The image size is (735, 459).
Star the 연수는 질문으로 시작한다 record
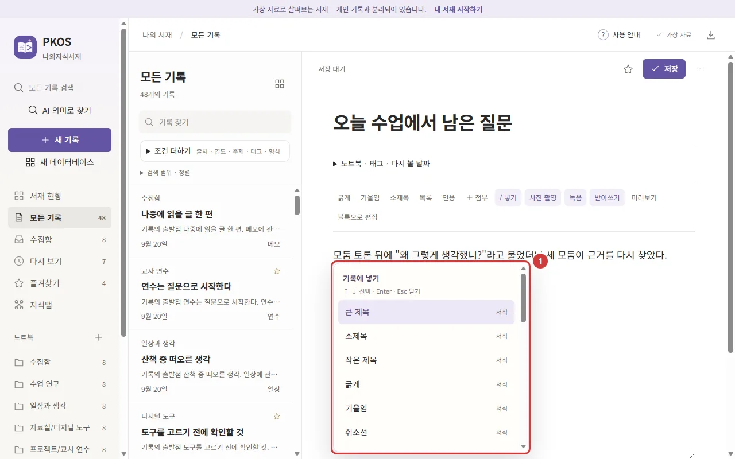coord(276,271)
